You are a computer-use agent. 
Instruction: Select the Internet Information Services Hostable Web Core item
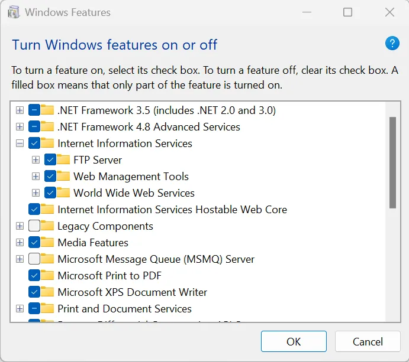[172, 210]
